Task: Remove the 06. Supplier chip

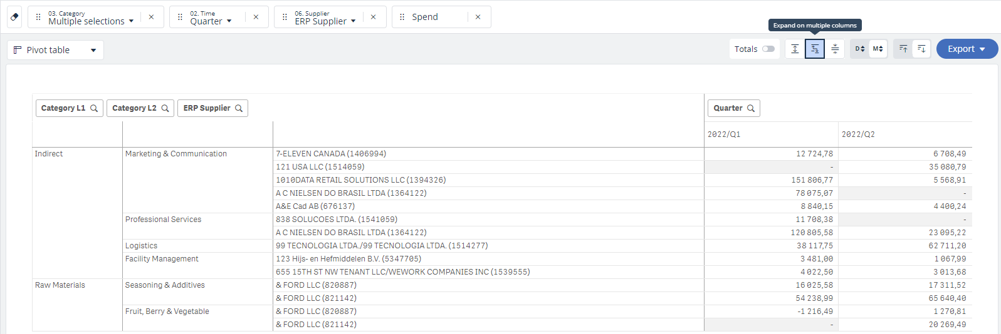Action: [374, 17]
